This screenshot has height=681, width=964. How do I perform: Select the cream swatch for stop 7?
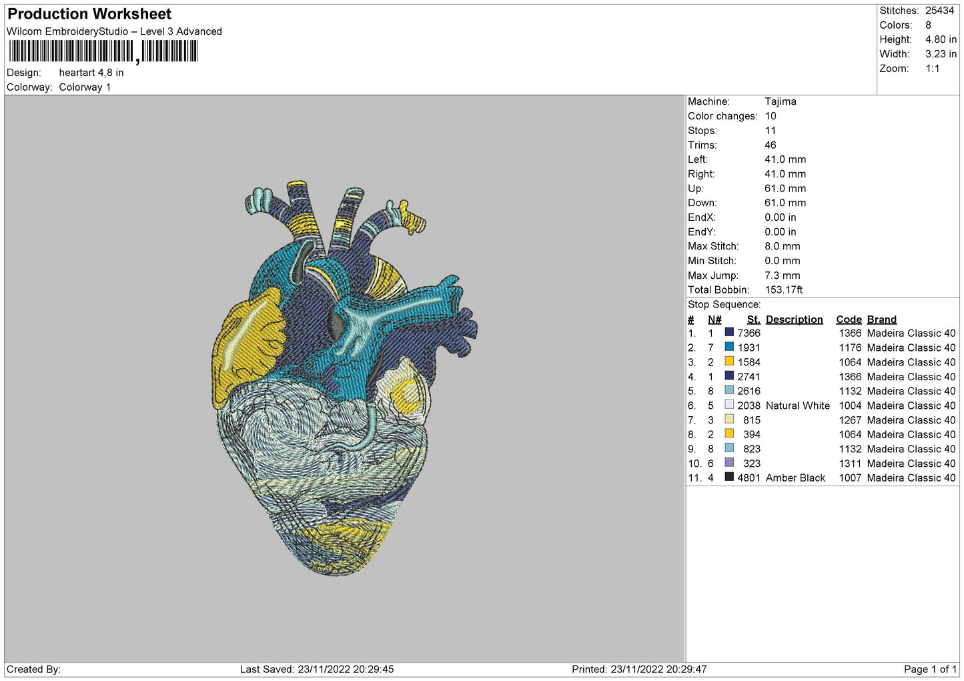tap(729, 420)
